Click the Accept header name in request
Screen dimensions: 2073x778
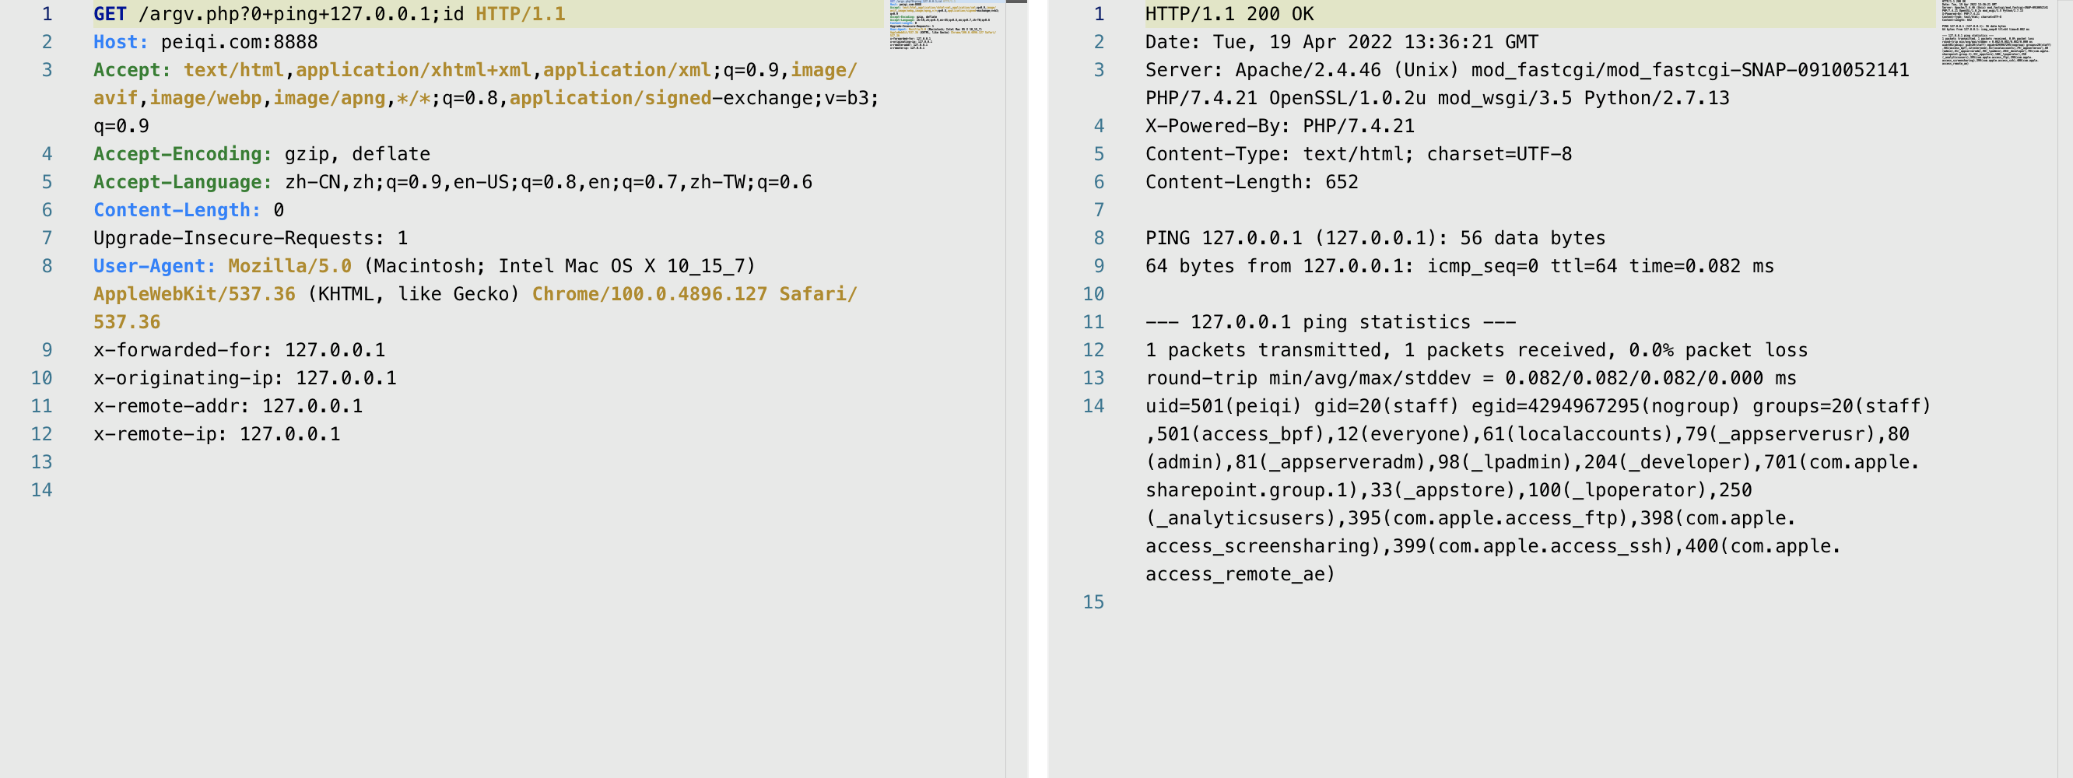(132, 70)
